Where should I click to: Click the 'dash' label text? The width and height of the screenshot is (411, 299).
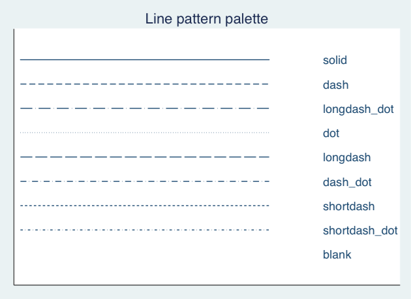(335, 85)
